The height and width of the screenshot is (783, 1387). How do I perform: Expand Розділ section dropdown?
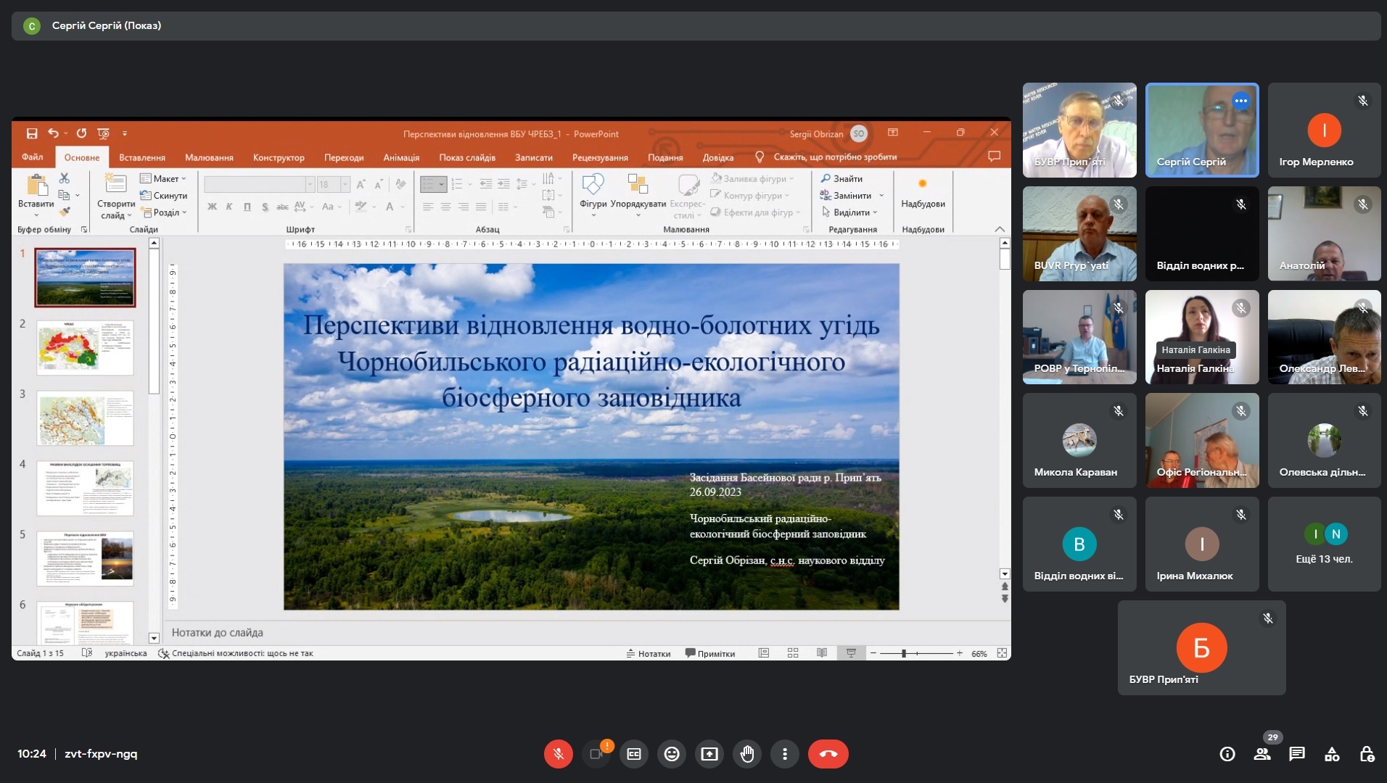(163, 212)
